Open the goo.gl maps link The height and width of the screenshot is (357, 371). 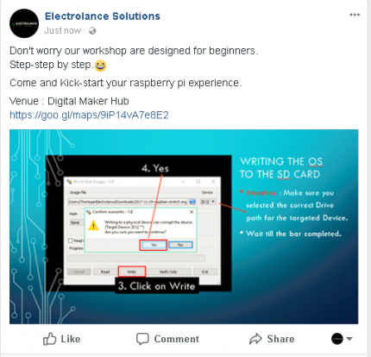pyautogui.click(x=89, y=116)
